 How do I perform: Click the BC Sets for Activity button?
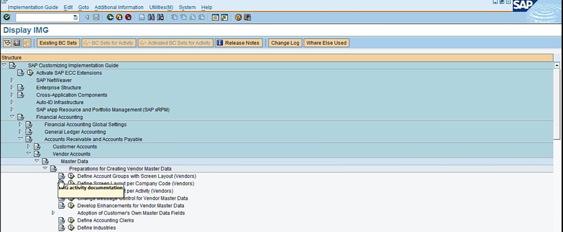(109, 43)
